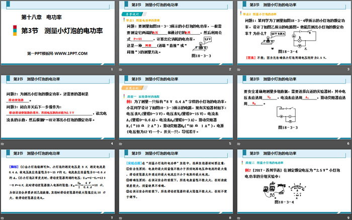Click slide number 2 label

(x=230, y=69)
